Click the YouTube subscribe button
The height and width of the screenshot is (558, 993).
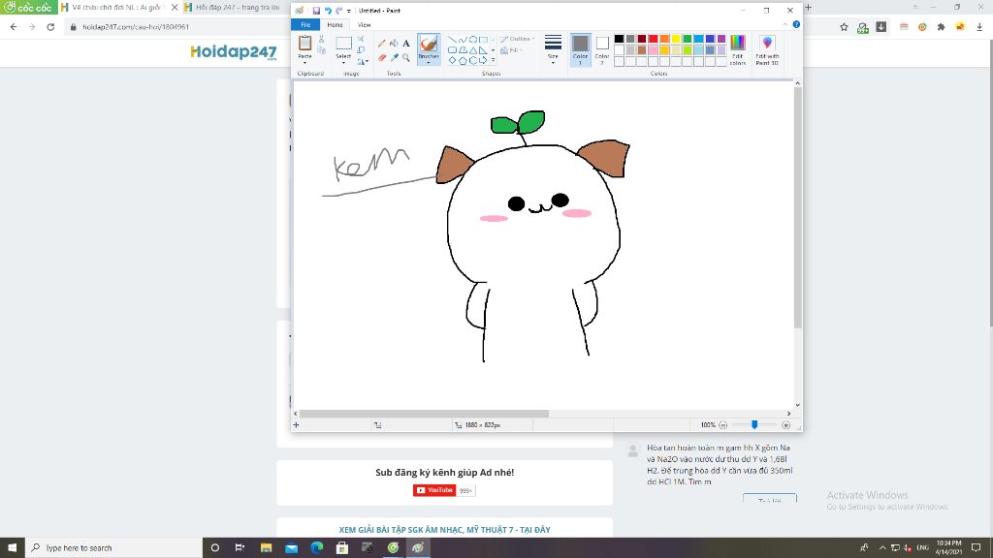point(434,490)
